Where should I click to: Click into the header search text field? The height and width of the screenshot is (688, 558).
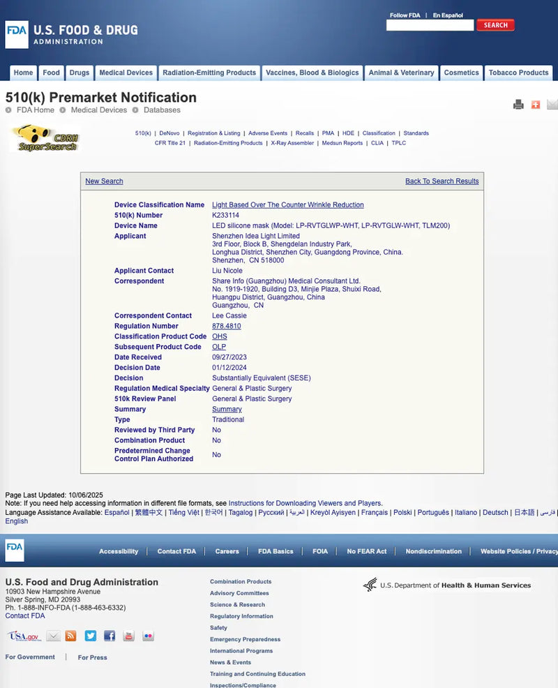430,26
